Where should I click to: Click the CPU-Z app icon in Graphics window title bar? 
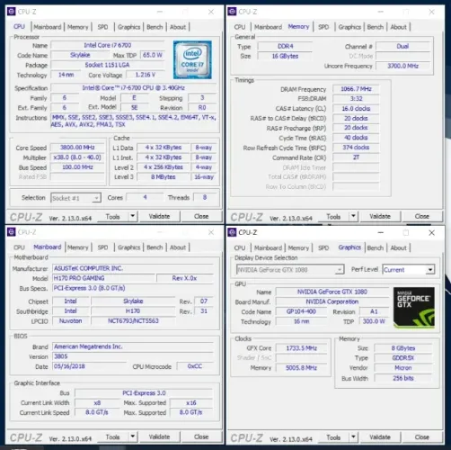(x=232, y=232)
